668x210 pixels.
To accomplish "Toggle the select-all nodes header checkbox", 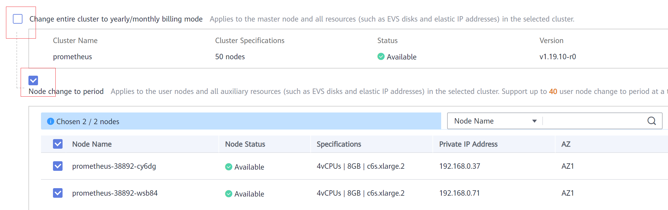I will [x=58, y=144].
